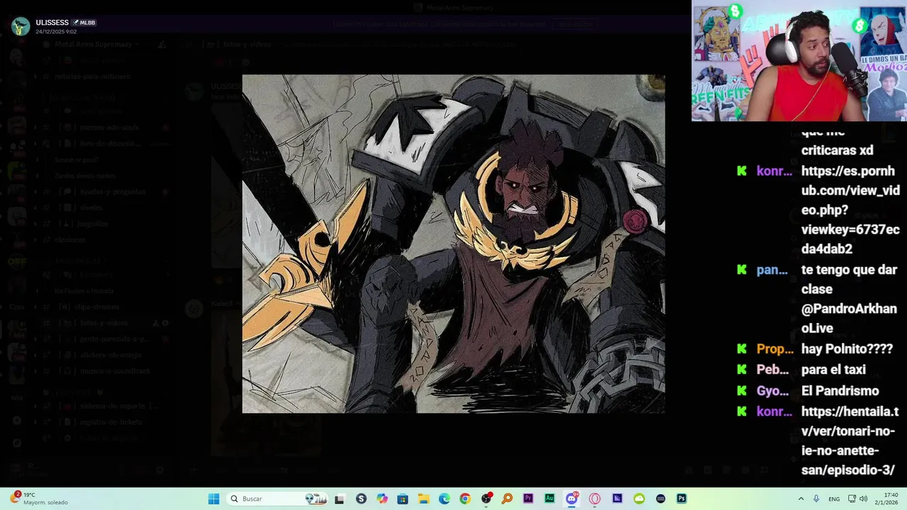Launch Google Chrome from the taskbar

465,499
